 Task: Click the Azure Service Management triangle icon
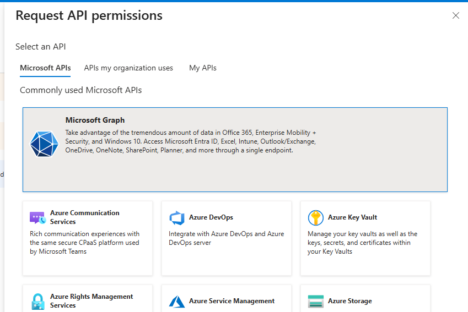point(177,302)
